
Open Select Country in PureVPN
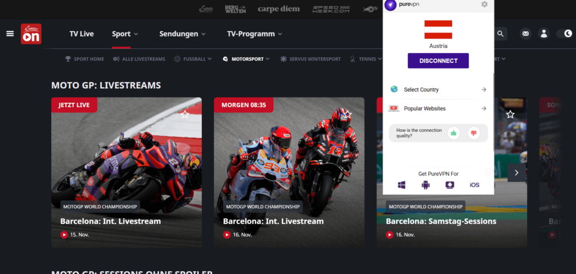438,89
